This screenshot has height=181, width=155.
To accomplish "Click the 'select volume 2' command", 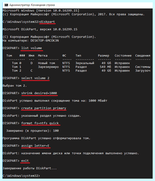I will [x=35, y=78].
